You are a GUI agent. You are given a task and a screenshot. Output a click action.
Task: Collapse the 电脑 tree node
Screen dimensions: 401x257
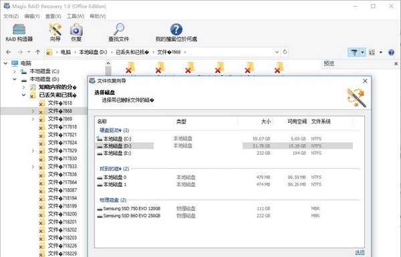pyautogui.click(x=5, y=63)
